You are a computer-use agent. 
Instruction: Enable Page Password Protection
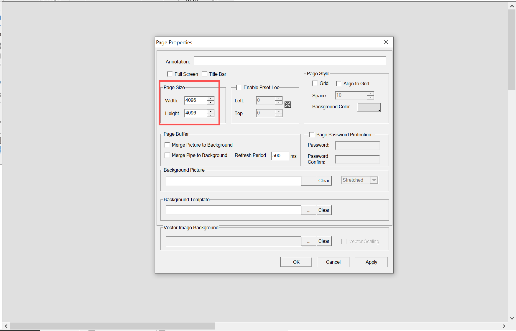coord(312,135)
